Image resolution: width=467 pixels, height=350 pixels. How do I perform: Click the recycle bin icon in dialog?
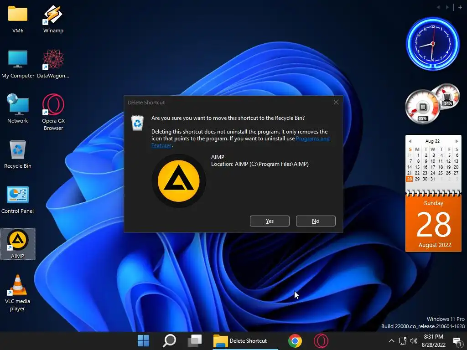tap(137, 123)
